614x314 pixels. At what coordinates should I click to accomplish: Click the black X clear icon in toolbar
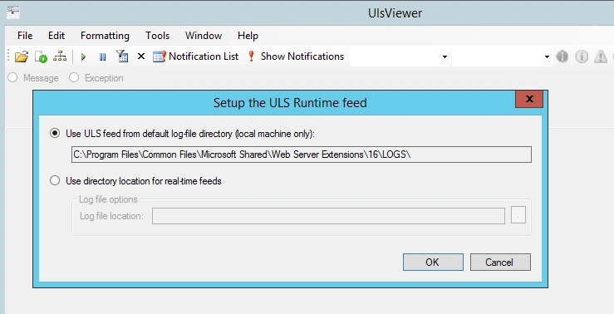[x=141, y=56]
